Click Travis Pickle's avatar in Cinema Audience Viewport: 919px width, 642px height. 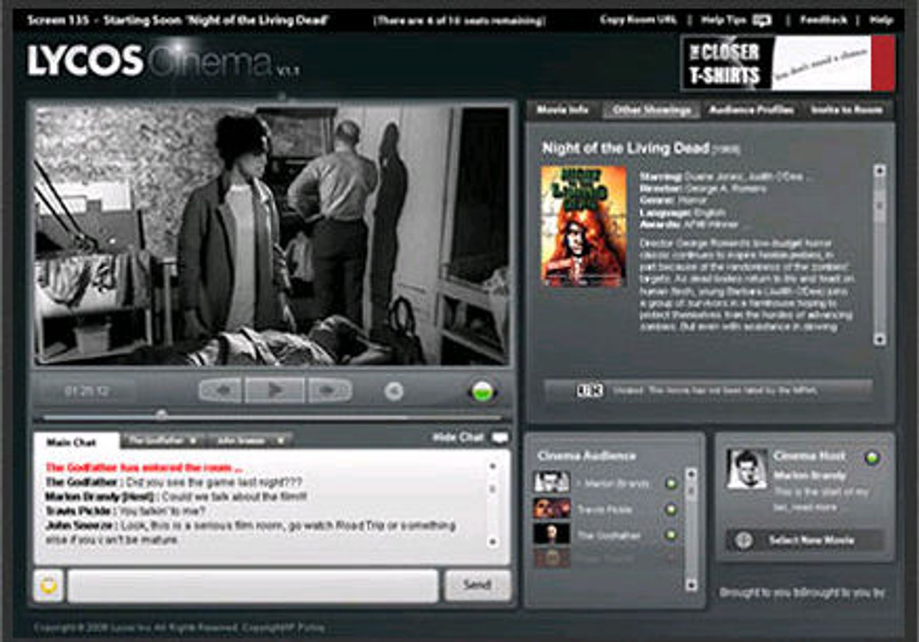pos(552,508)
